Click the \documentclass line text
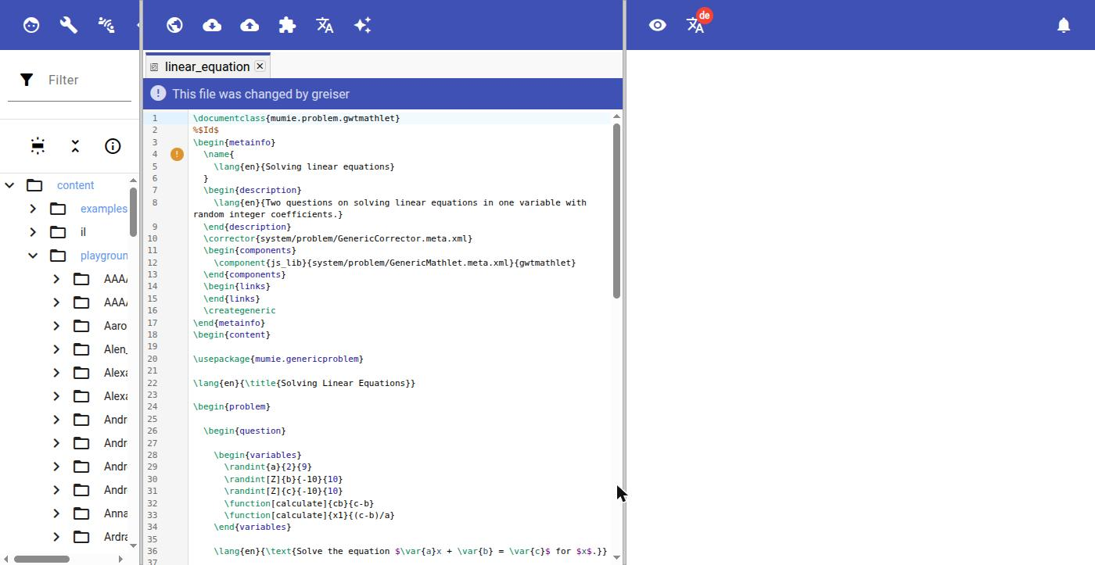This screenshot has width=1095, height=565. tap(296, 118)
